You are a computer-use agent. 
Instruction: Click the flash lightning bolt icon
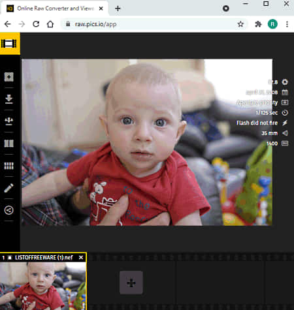coord(285,123)
